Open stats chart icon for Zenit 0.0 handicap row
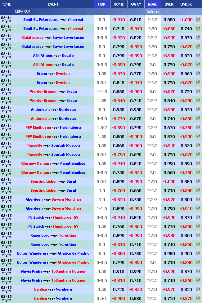Screen dimensions: 202x303 pyautogui.click(x=198, y=19)
